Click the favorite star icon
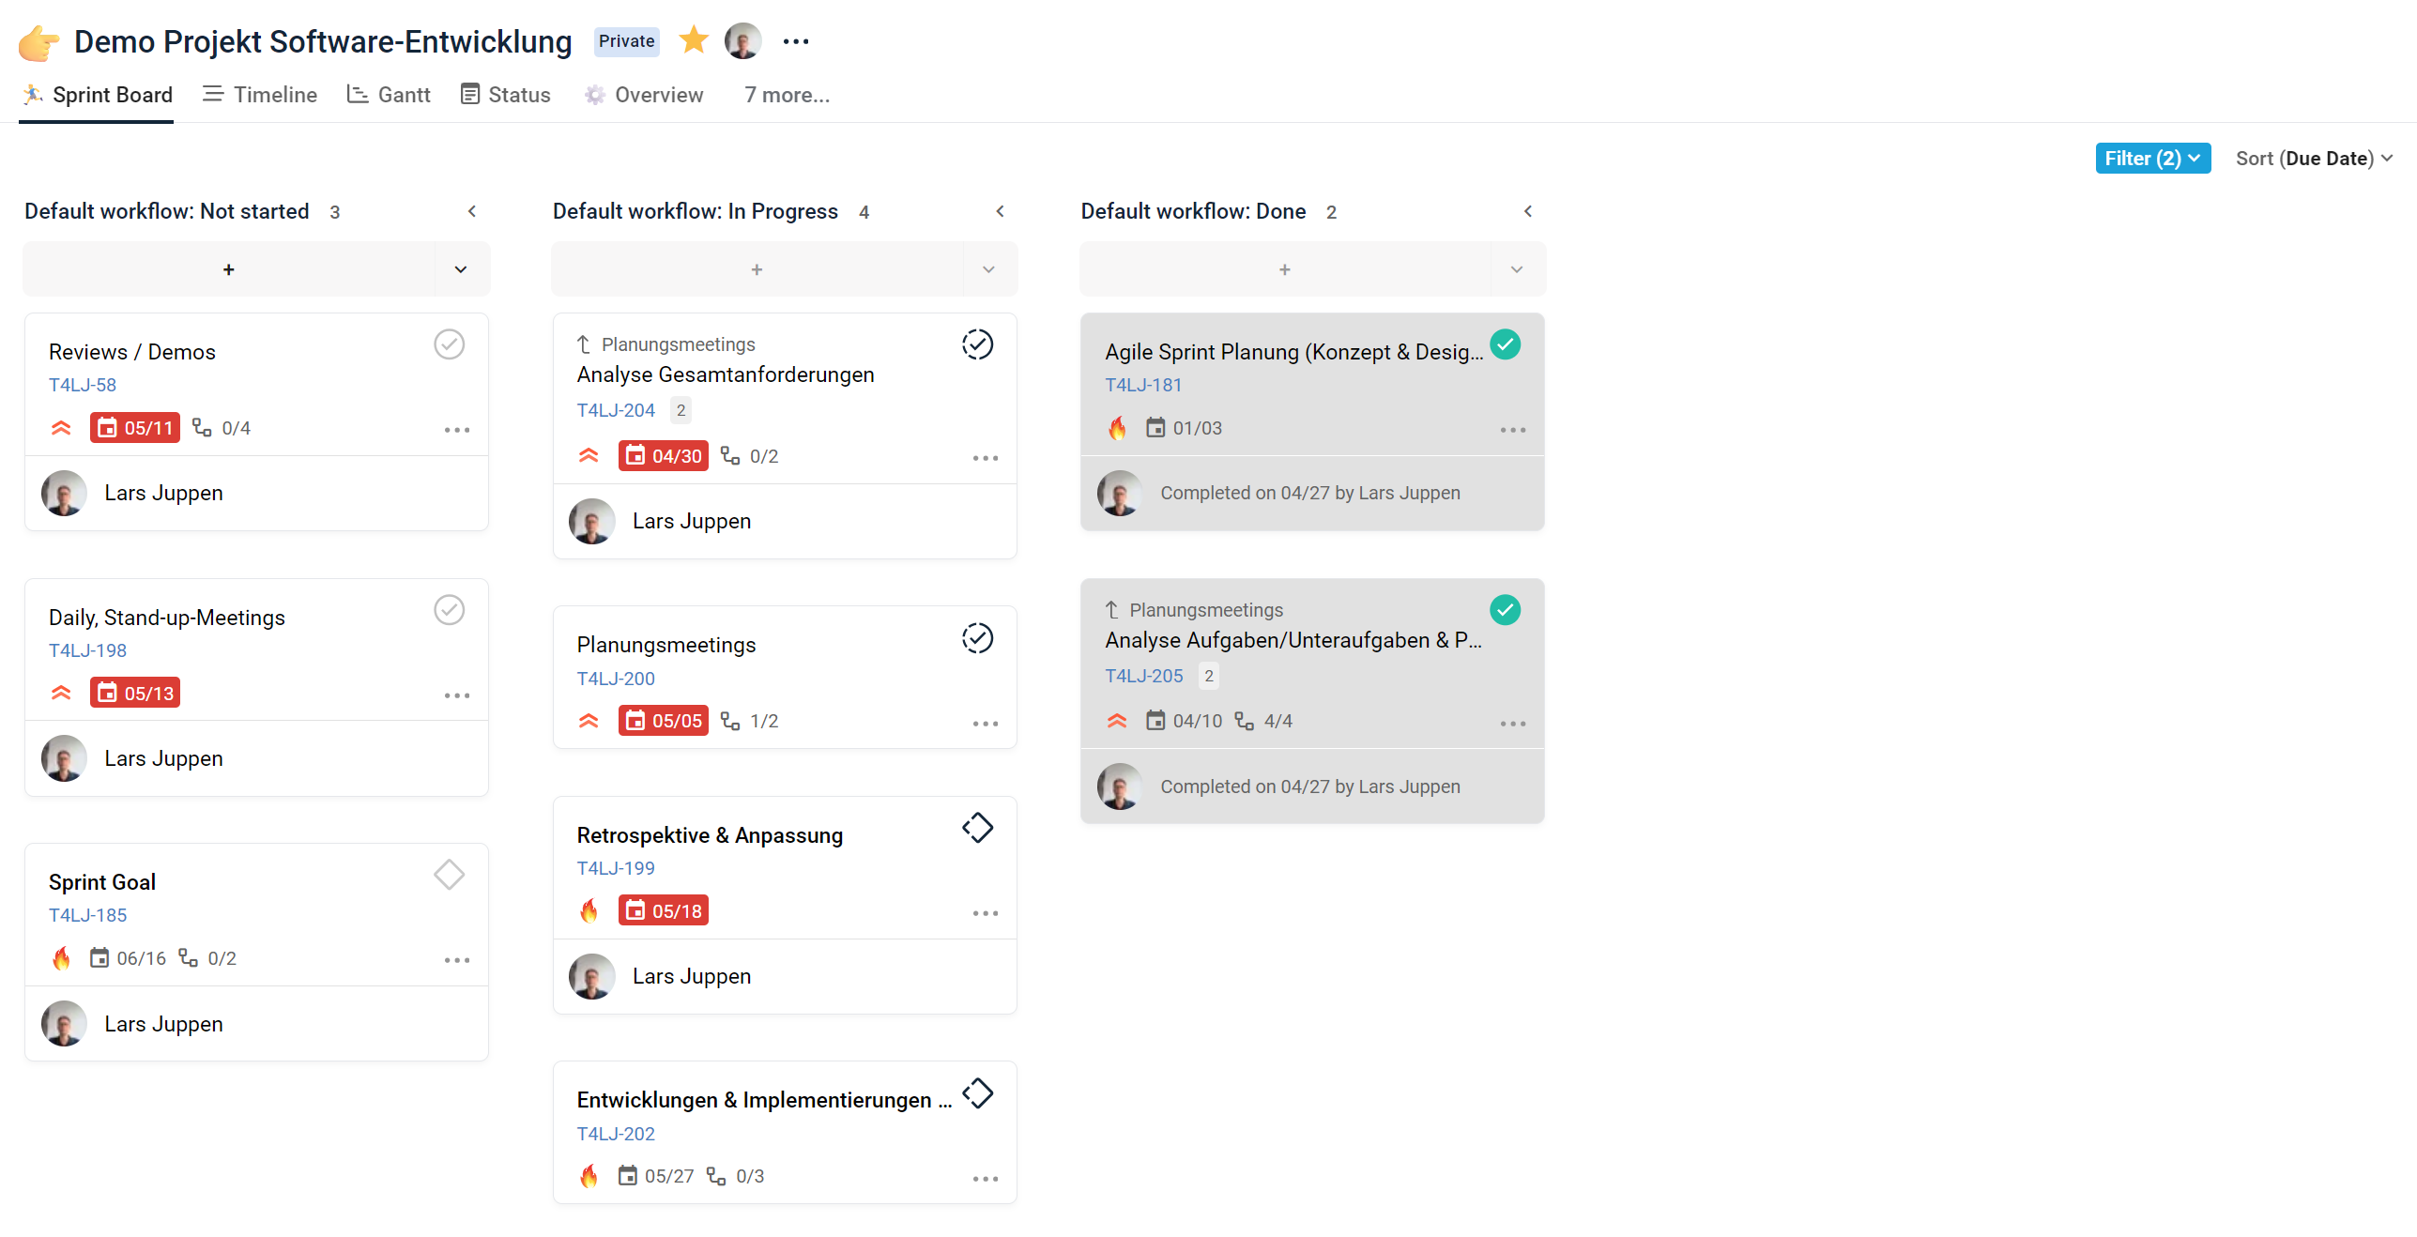This screenshot has height=1237, width=2417. click(x=693, y=40)
